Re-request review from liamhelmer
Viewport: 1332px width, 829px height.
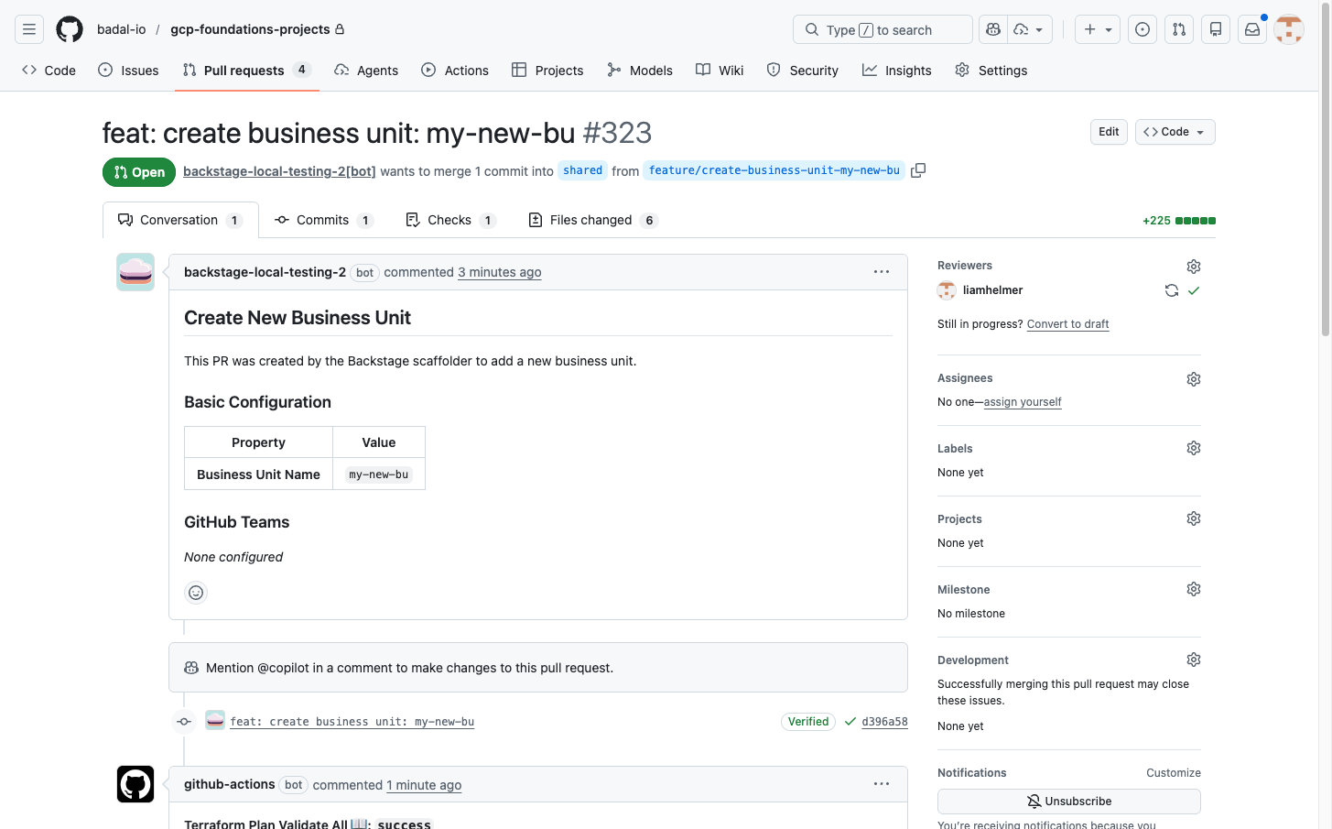(1171, 290)
